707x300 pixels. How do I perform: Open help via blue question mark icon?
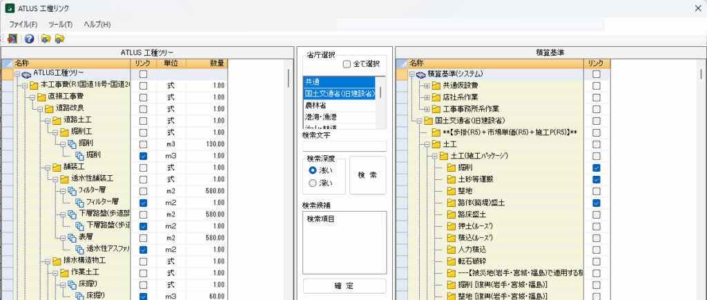[29, 38]
